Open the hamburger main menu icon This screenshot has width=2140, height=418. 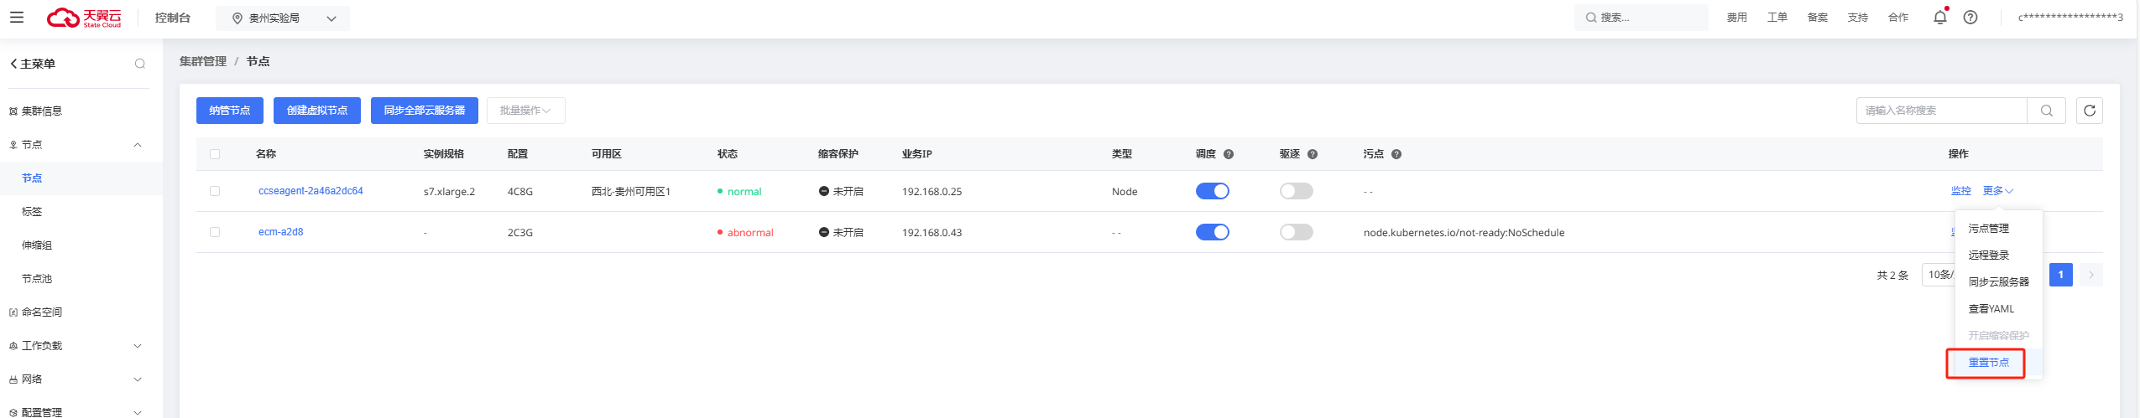pos(17,17)
